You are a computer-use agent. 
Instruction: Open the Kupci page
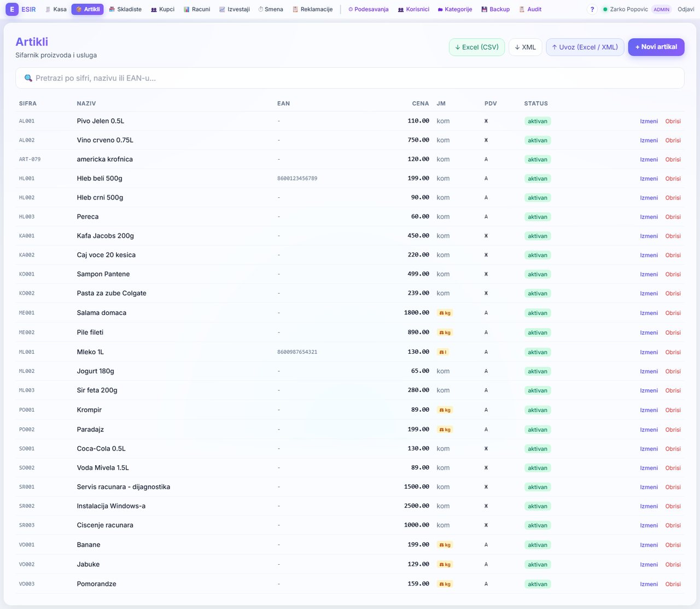point(162,9)
